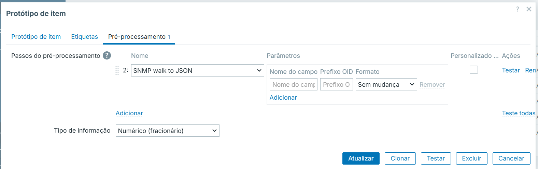Click the Clonar button

(400, 158)
